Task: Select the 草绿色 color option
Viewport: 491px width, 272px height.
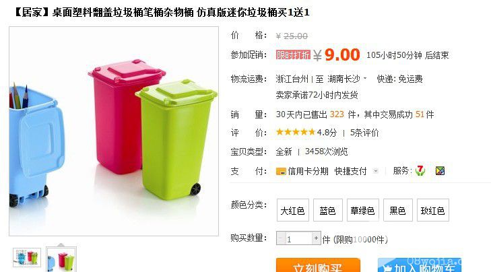Action: [x=363, y=210]
